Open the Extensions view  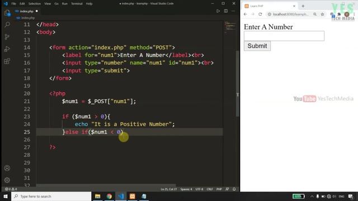point(7,61)
